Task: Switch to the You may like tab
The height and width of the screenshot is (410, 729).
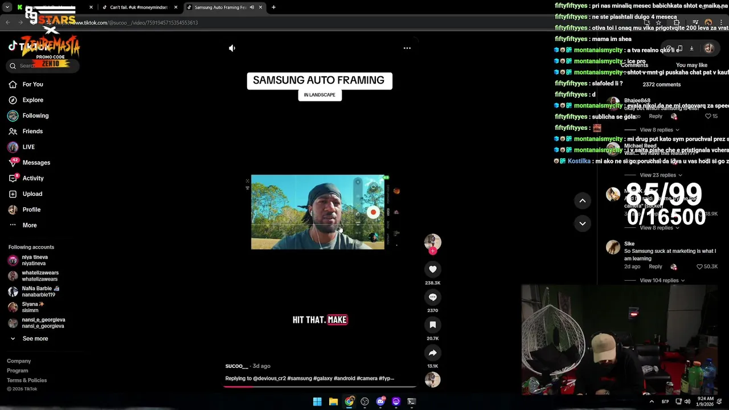Action: (x=691, y=65)
